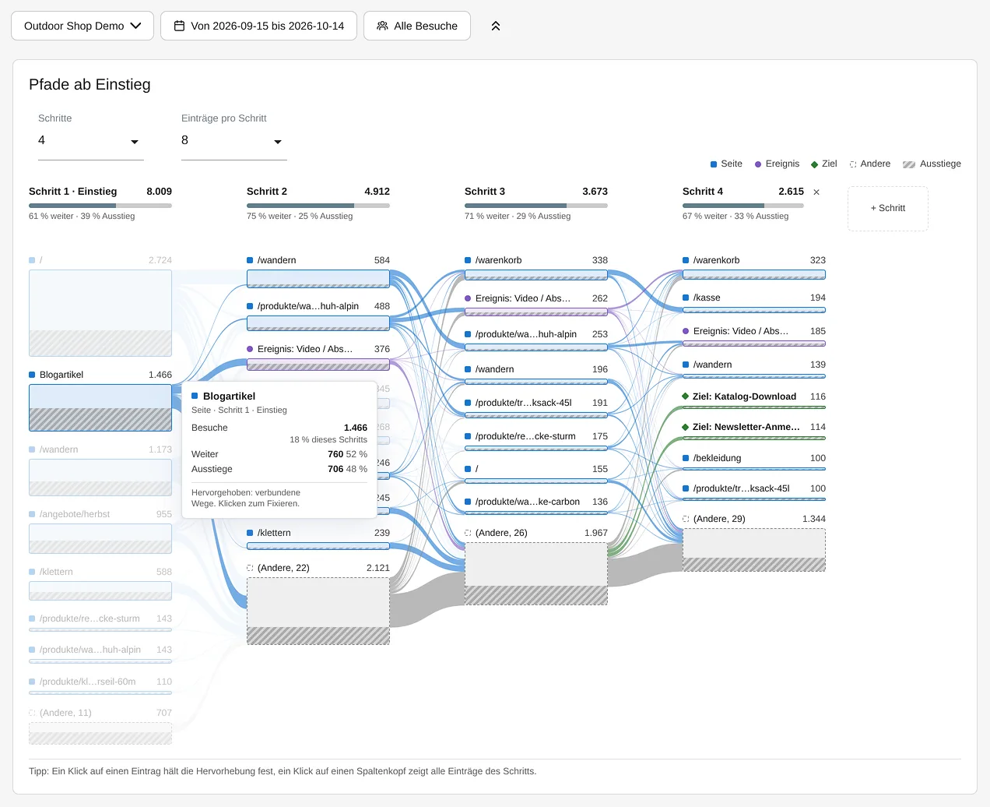Image resolution: width=990 pixels, height=807 pixels.
Task: Click the visitors segment people icon
Action: pyautogui.click(x=382, y=26)
